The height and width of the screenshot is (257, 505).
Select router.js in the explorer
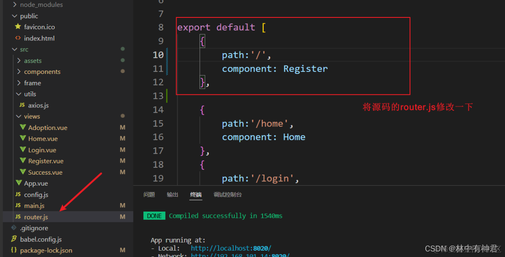click(36, 217)
